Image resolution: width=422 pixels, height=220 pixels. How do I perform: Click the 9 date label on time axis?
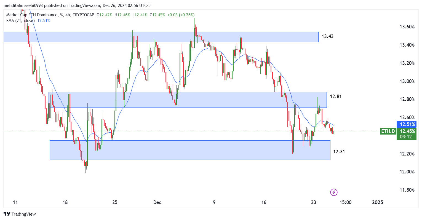point(214,202)
